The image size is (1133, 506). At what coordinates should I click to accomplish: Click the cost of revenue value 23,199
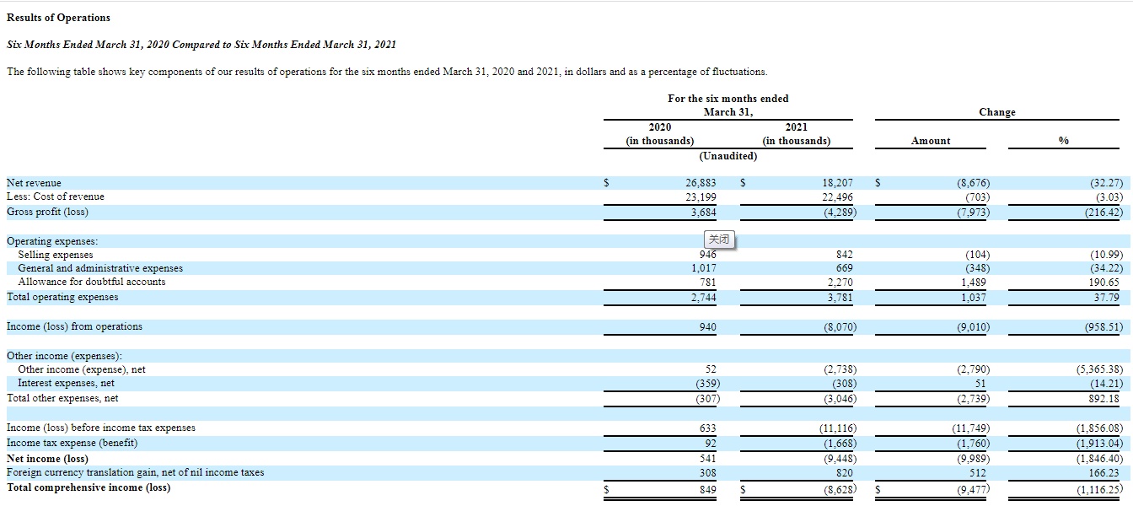click(701, 196)
